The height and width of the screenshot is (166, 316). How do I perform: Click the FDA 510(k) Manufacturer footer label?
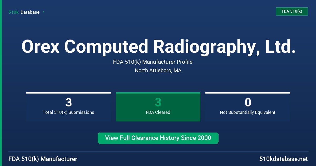(43, 159)
